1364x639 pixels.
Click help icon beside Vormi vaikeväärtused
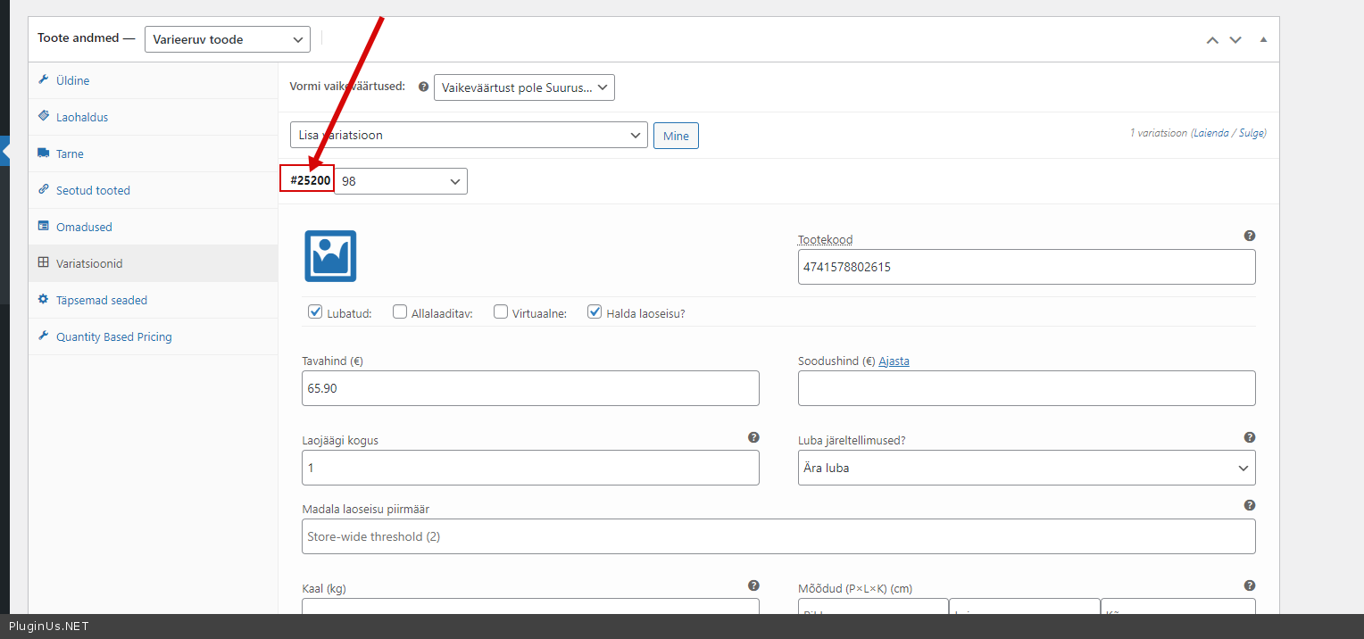click(x=423, y=87)
